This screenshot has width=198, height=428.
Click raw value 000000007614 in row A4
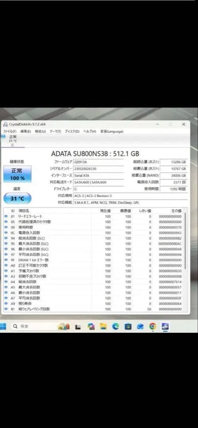coord(170,282)
